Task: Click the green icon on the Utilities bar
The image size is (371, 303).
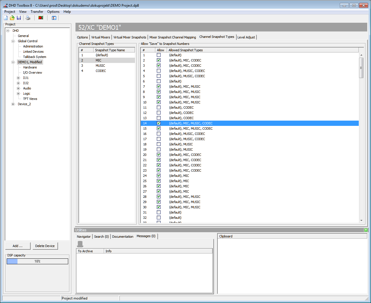Action: pos(366,230)
